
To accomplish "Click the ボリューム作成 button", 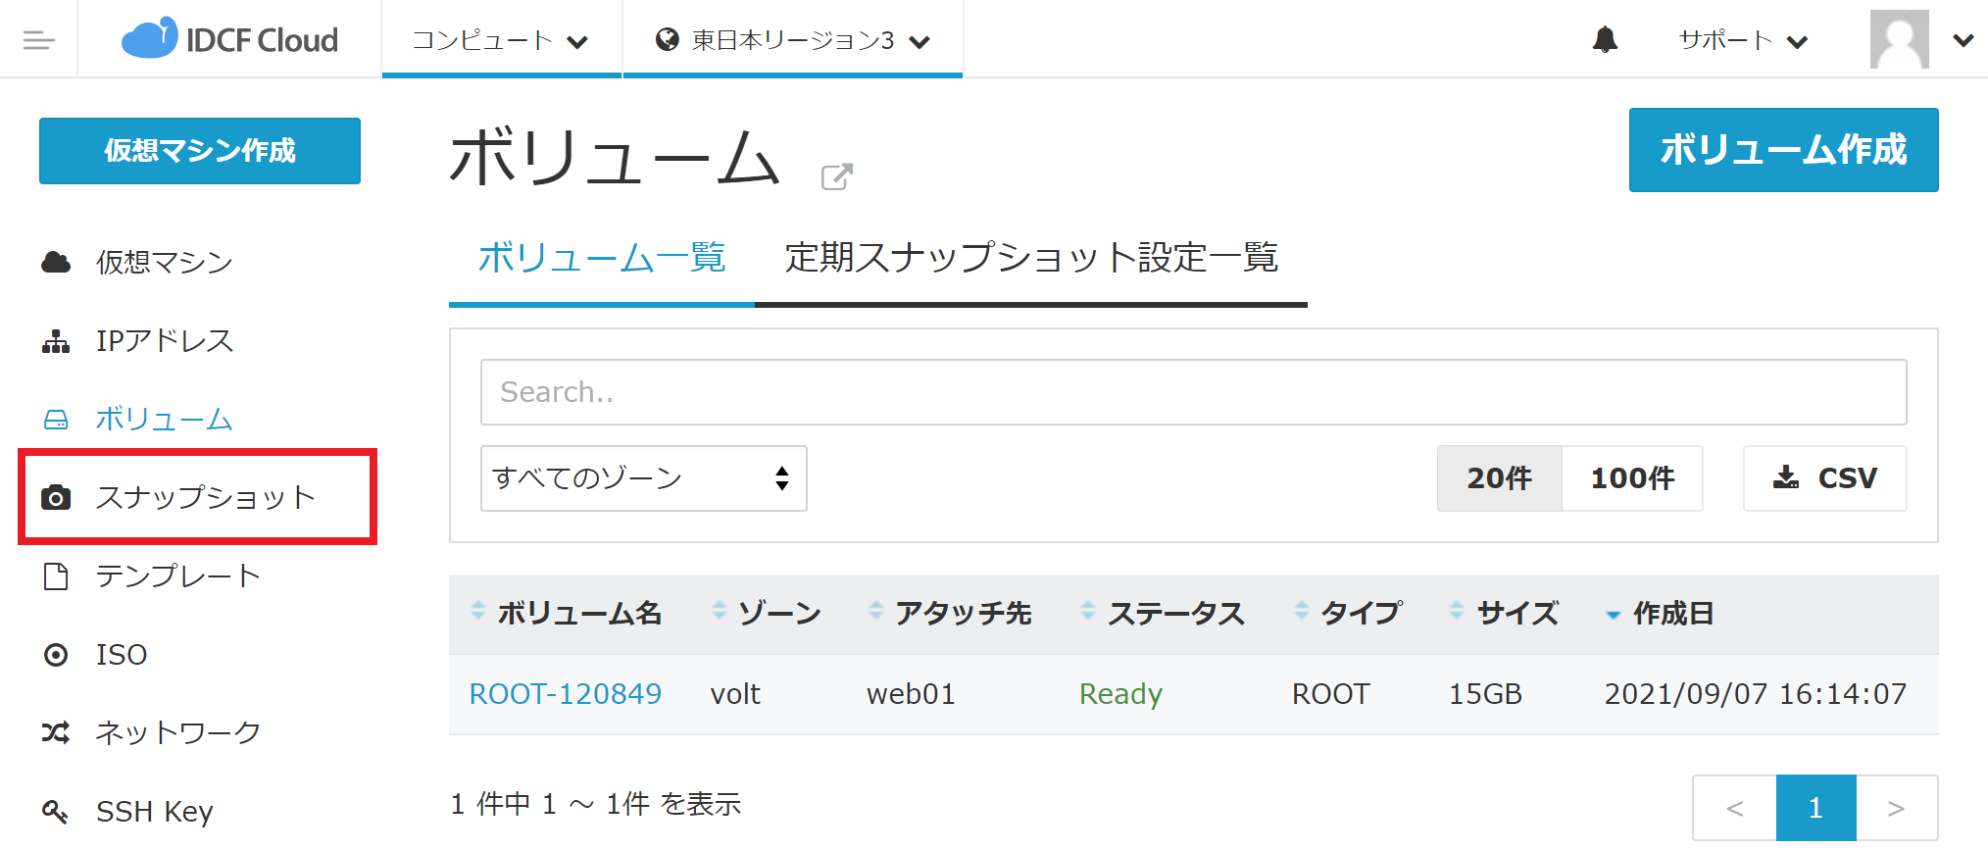I will pyautogui.click(x=1783, y=150).
